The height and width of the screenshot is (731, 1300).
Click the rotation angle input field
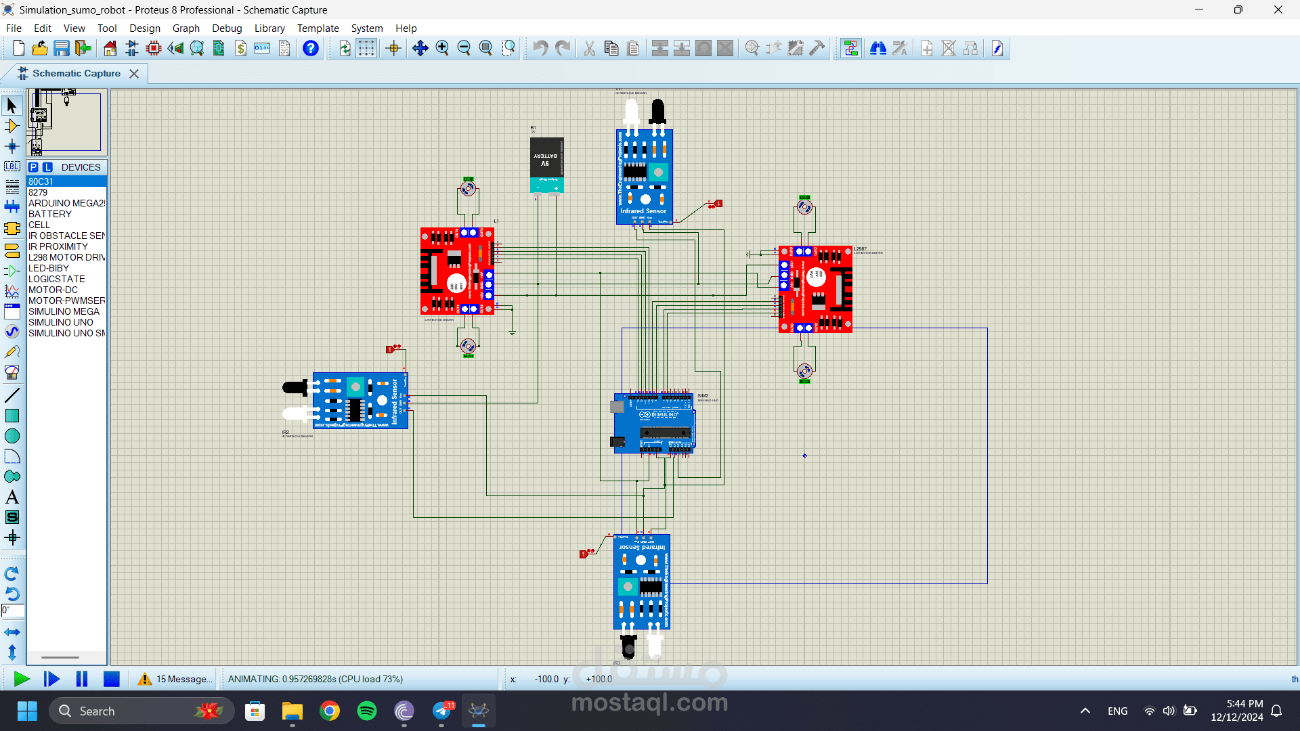point(13,611)
